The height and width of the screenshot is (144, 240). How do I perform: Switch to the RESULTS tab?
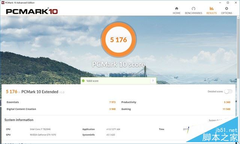tap(211, 11)
